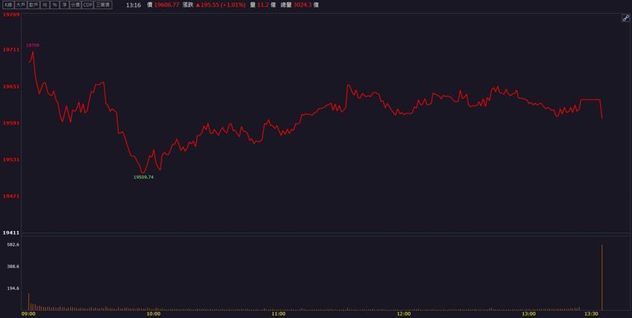The height and width of the screenshot is (318, 632).
Task: Click the change value ▲195.55 (+1.01%)
Action: click(x=221, y=5)
